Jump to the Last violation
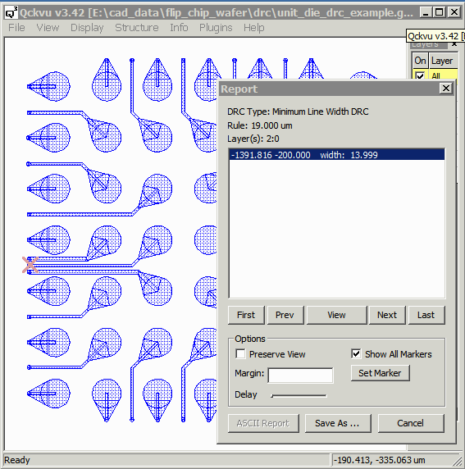Viewport: 465px width, 469px height. tap(426, 315)
